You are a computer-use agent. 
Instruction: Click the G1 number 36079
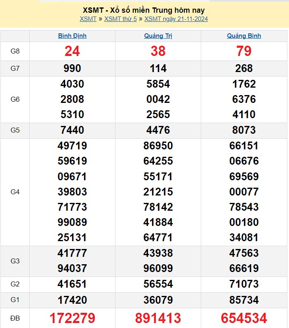[x=158, y=300]
